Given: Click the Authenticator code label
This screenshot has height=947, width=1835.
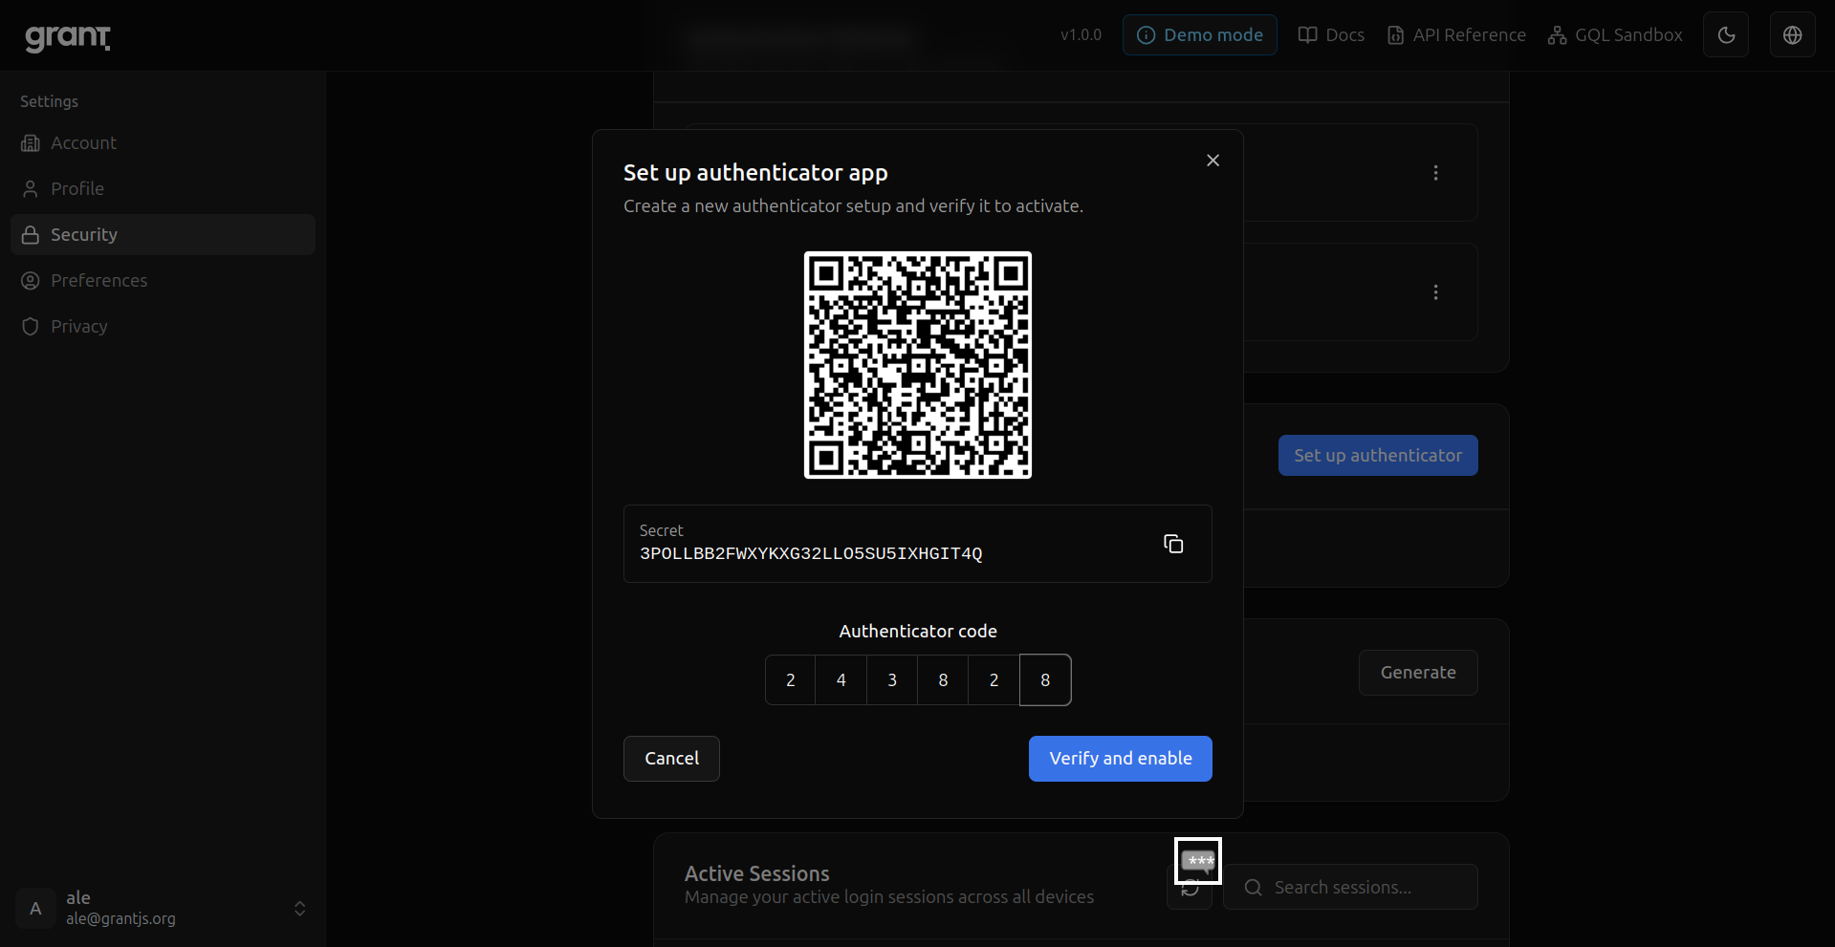Looking at the screenshot, I should coord(918,632).
